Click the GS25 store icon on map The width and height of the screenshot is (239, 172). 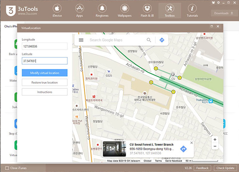(109, 71)
